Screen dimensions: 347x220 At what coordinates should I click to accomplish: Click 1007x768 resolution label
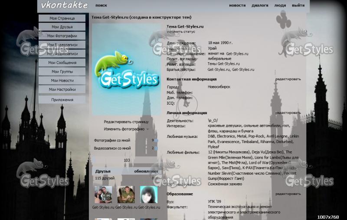[x=328, y=217]
